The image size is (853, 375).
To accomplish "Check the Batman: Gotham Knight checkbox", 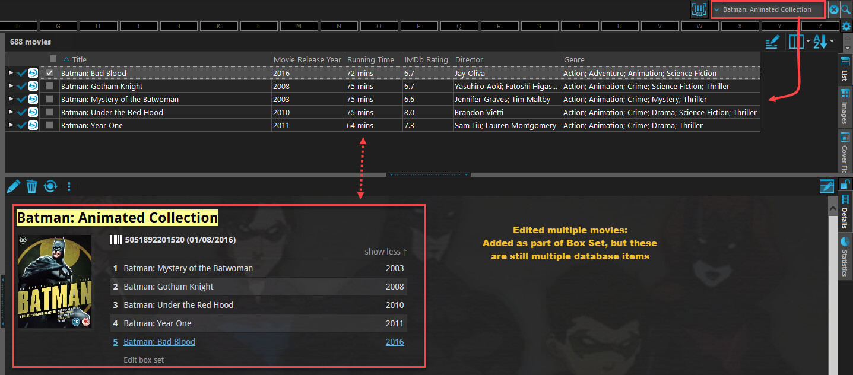I will click(50, 86).
